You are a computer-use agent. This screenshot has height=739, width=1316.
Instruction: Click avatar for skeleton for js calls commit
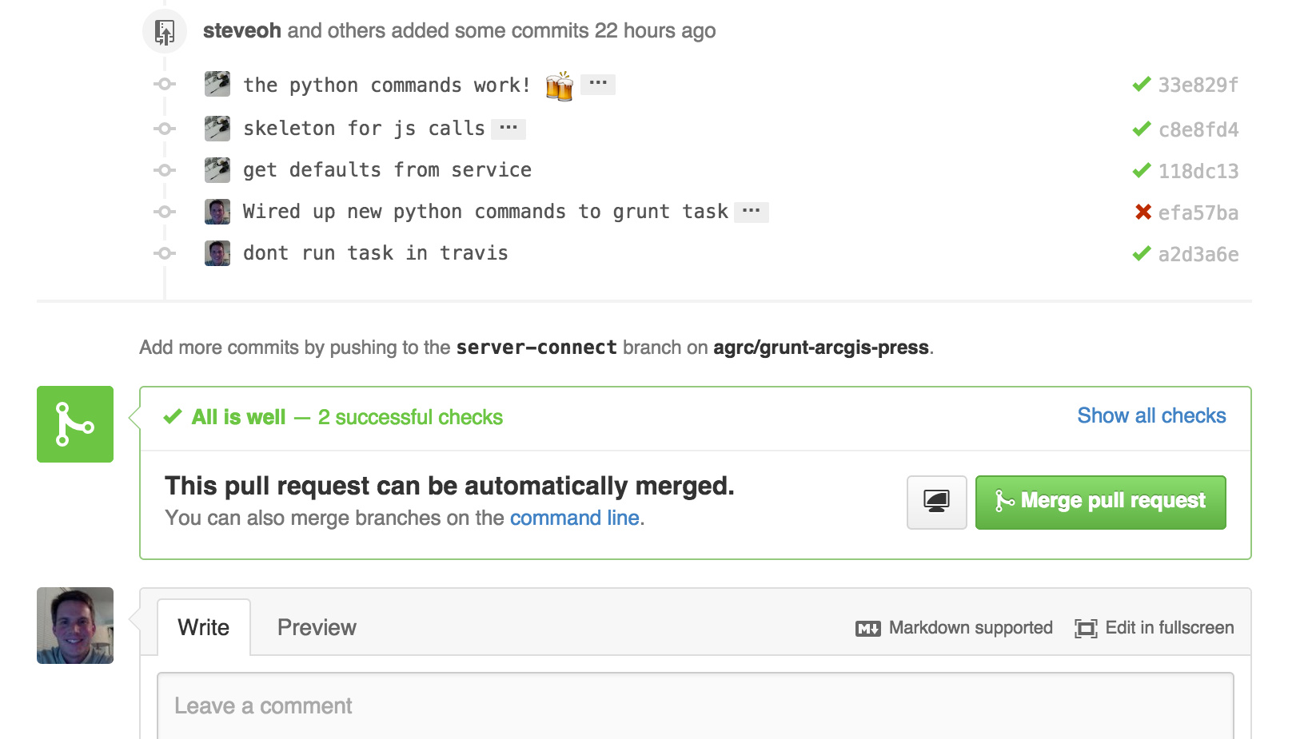coord(217,128)
